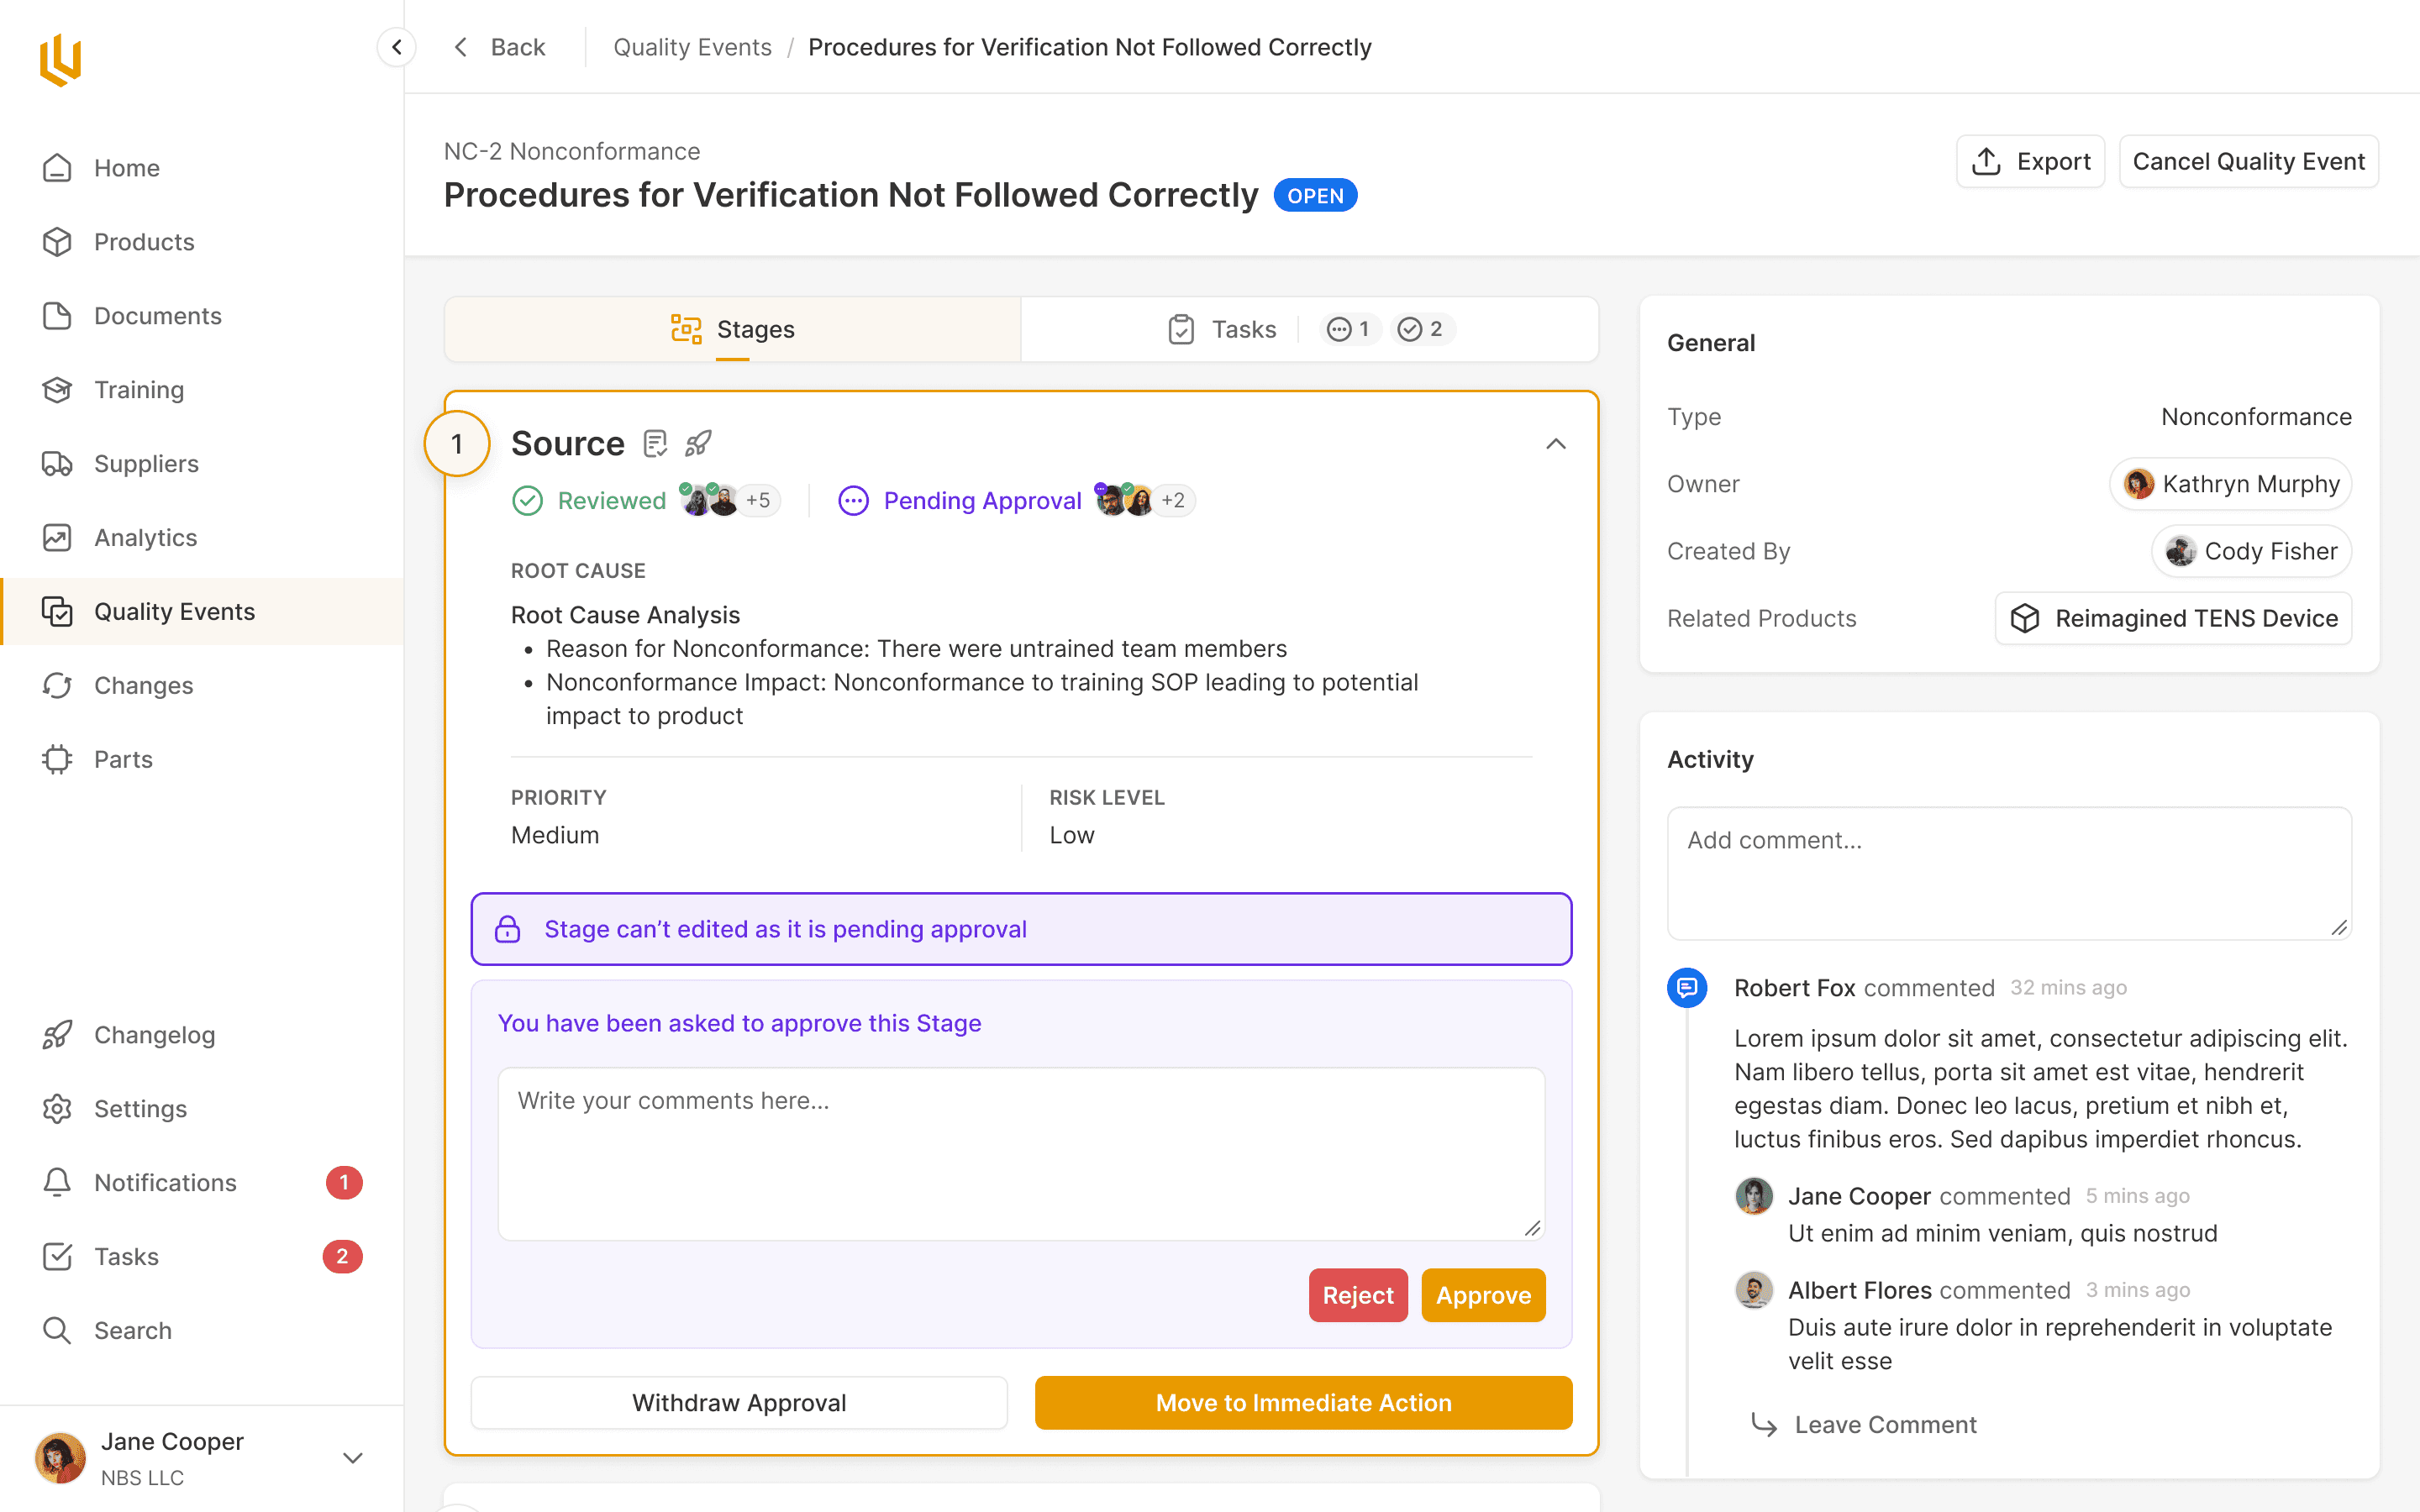Click the completed tasks count badge
2420x1512 pixels.
(x=1421, y=329)
